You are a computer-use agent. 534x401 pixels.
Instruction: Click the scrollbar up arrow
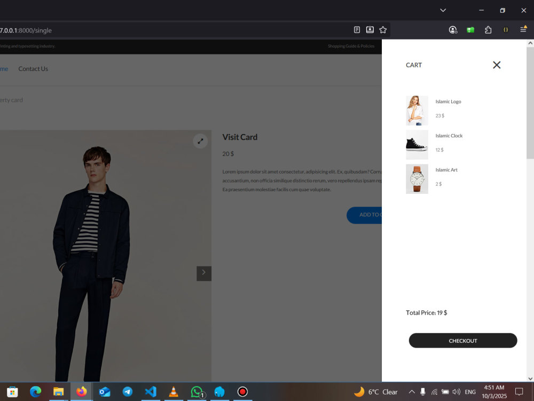click(530, 43)
